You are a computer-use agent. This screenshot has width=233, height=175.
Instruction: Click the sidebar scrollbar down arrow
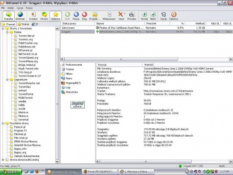coord(57,161)
